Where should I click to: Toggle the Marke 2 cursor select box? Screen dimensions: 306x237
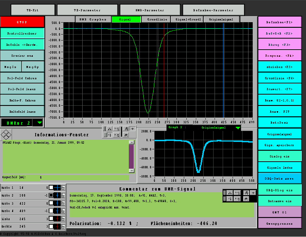click(x=51, y=196)
